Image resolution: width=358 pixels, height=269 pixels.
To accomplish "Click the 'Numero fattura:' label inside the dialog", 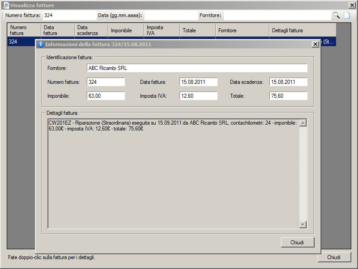I will (64, 82).
